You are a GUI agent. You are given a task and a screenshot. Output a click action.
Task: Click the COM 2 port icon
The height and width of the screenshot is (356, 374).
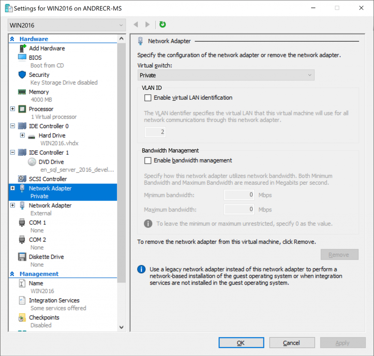(x=22, y=240)
